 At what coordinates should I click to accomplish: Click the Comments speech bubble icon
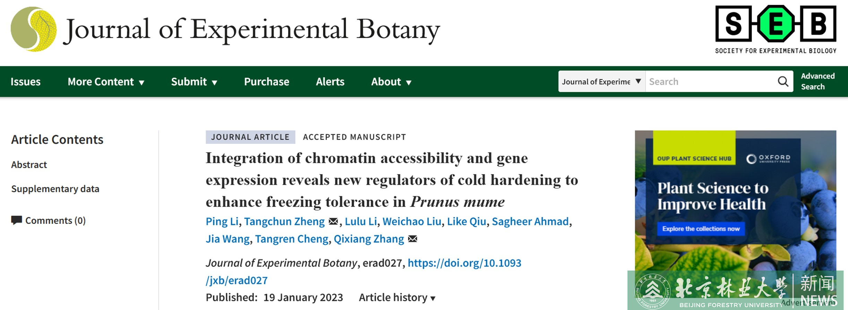pos(16,220)
